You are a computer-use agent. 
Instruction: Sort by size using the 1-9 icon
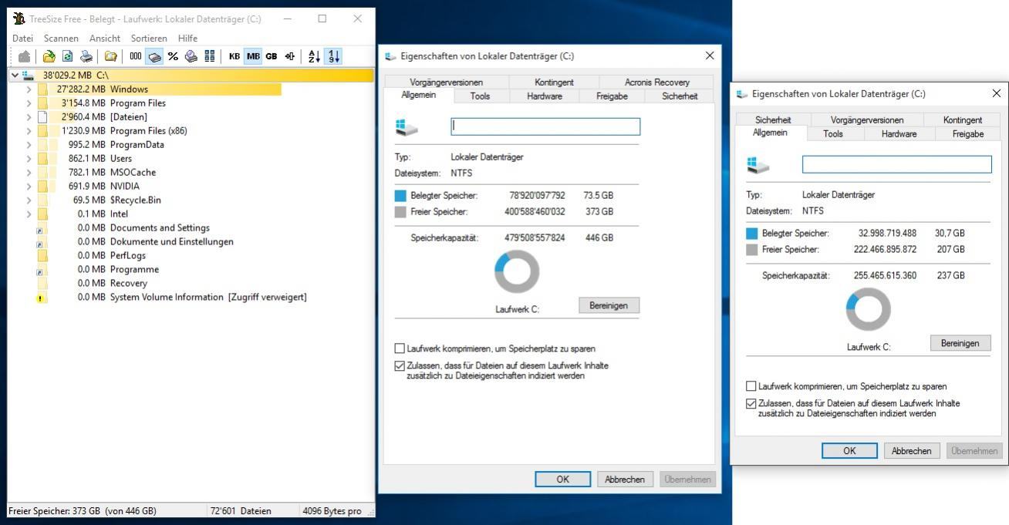click(333, 56)
